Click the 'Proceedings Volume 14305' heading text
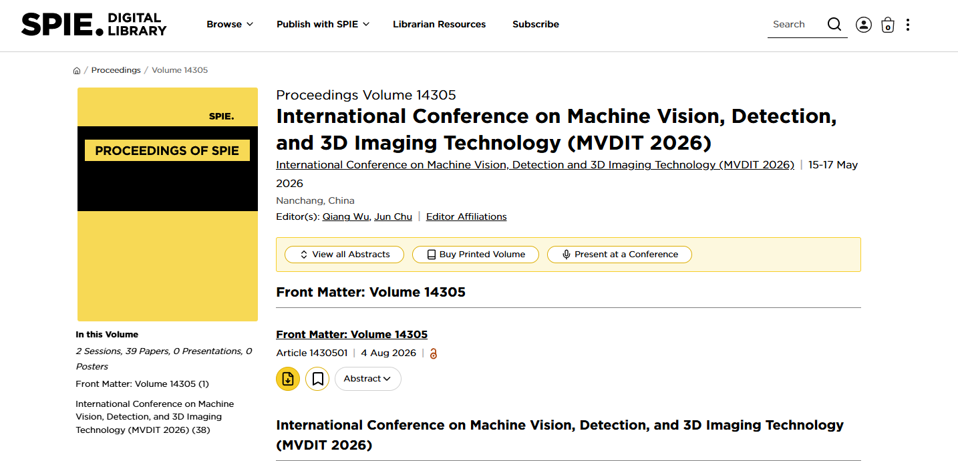 click(366, 95)
